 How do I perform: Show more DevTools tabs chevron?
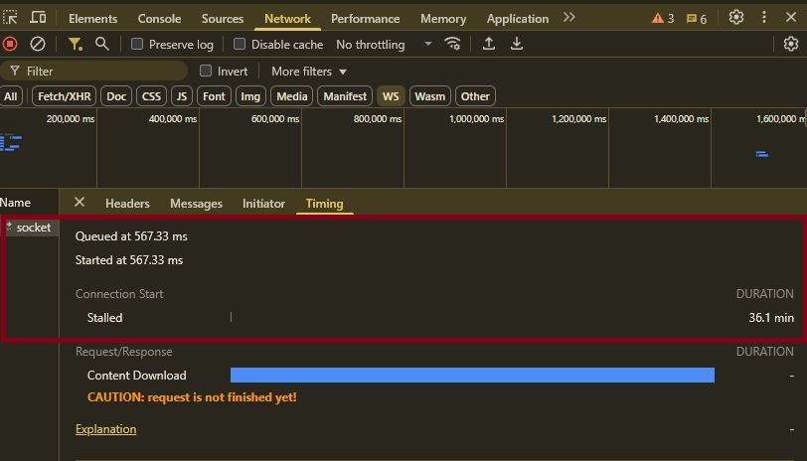tap(568, 18)
